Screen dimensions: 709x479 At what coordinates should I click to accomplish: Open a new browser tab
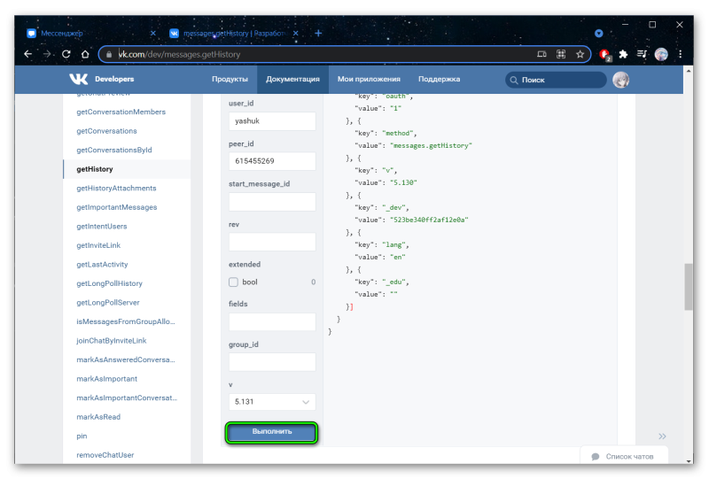(318, 33)
